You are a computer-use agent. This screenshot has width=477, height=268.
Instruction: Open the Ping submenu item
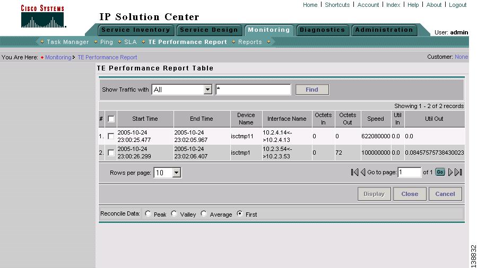point(107,42)
